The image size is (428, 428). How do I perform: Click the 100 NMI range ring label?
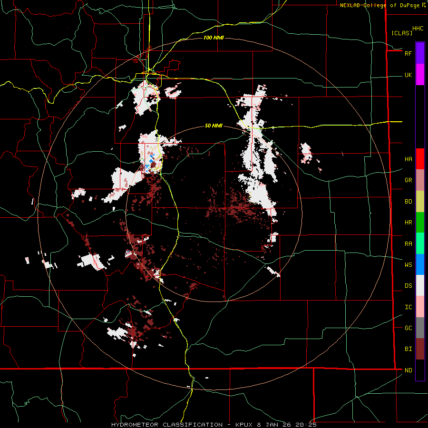[x=214, y=38]
